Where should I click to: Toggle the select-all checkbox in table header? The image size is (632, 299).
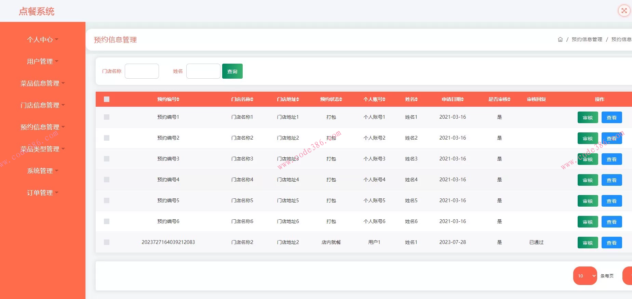point(107,99)
